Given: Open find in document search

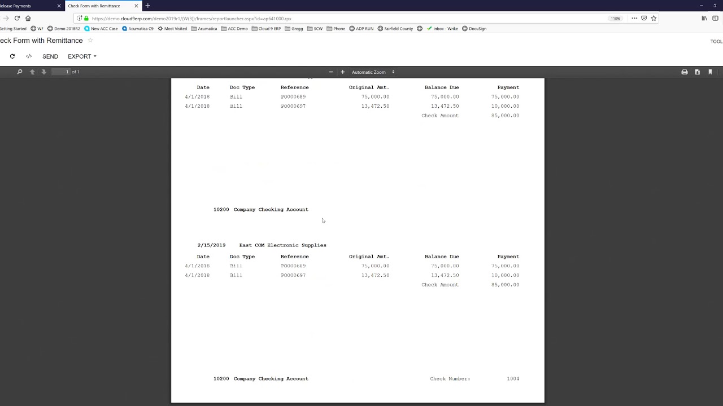Looking at the screenshot, I should point(20,72).
